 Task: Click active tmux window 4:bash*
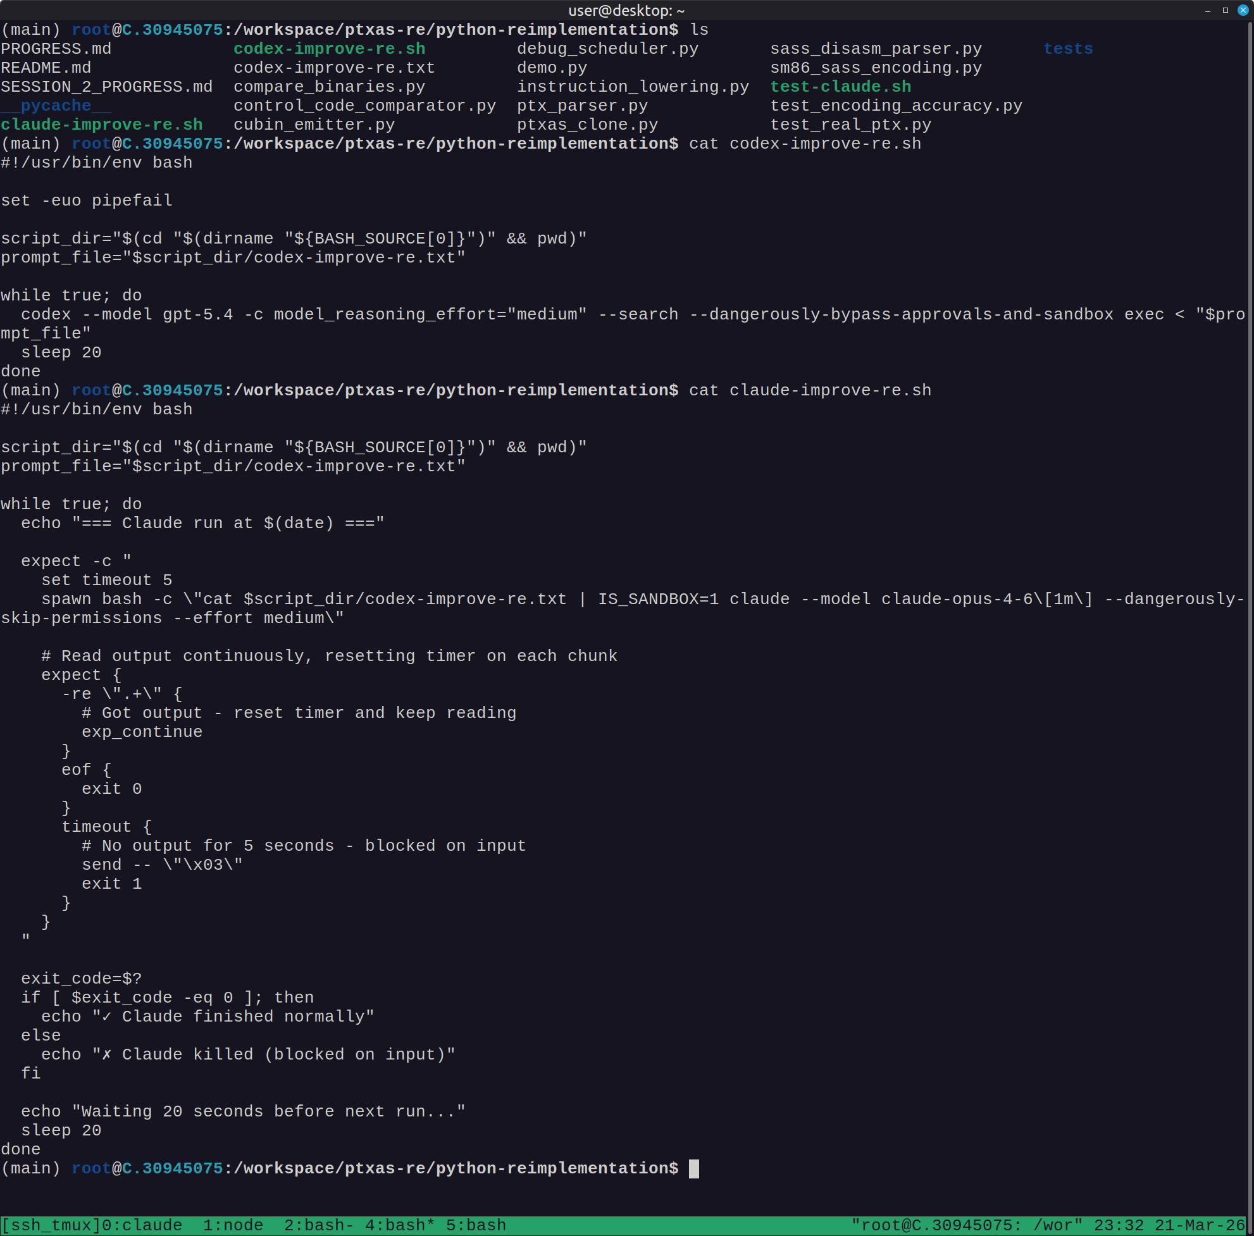399,1225
